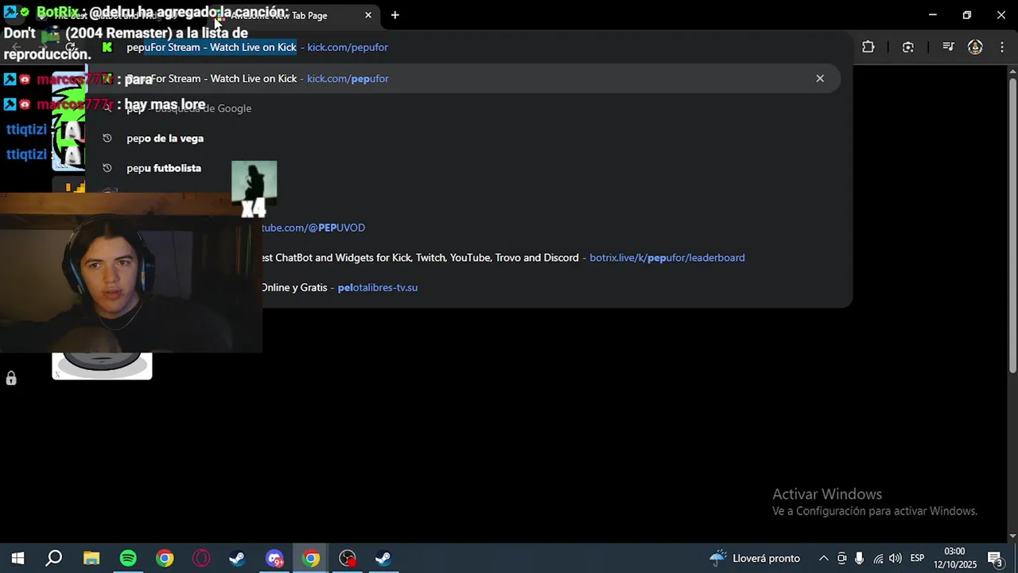Open Windows taskbar search
1018x573 pixels.
[x=54, y=559]
